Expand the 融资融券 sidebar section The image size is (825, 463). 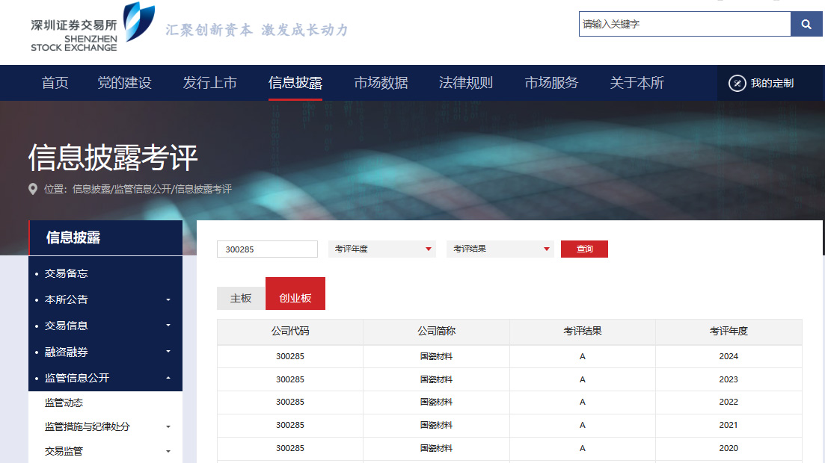[168, 352]
